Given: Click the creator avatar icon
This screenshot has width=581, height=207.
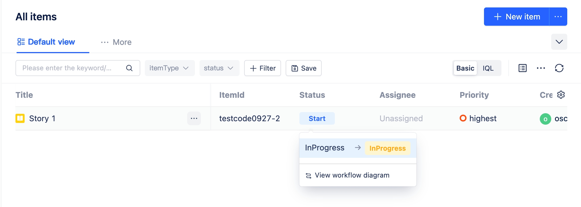Looking at the screenshot, I should (545, 119).
